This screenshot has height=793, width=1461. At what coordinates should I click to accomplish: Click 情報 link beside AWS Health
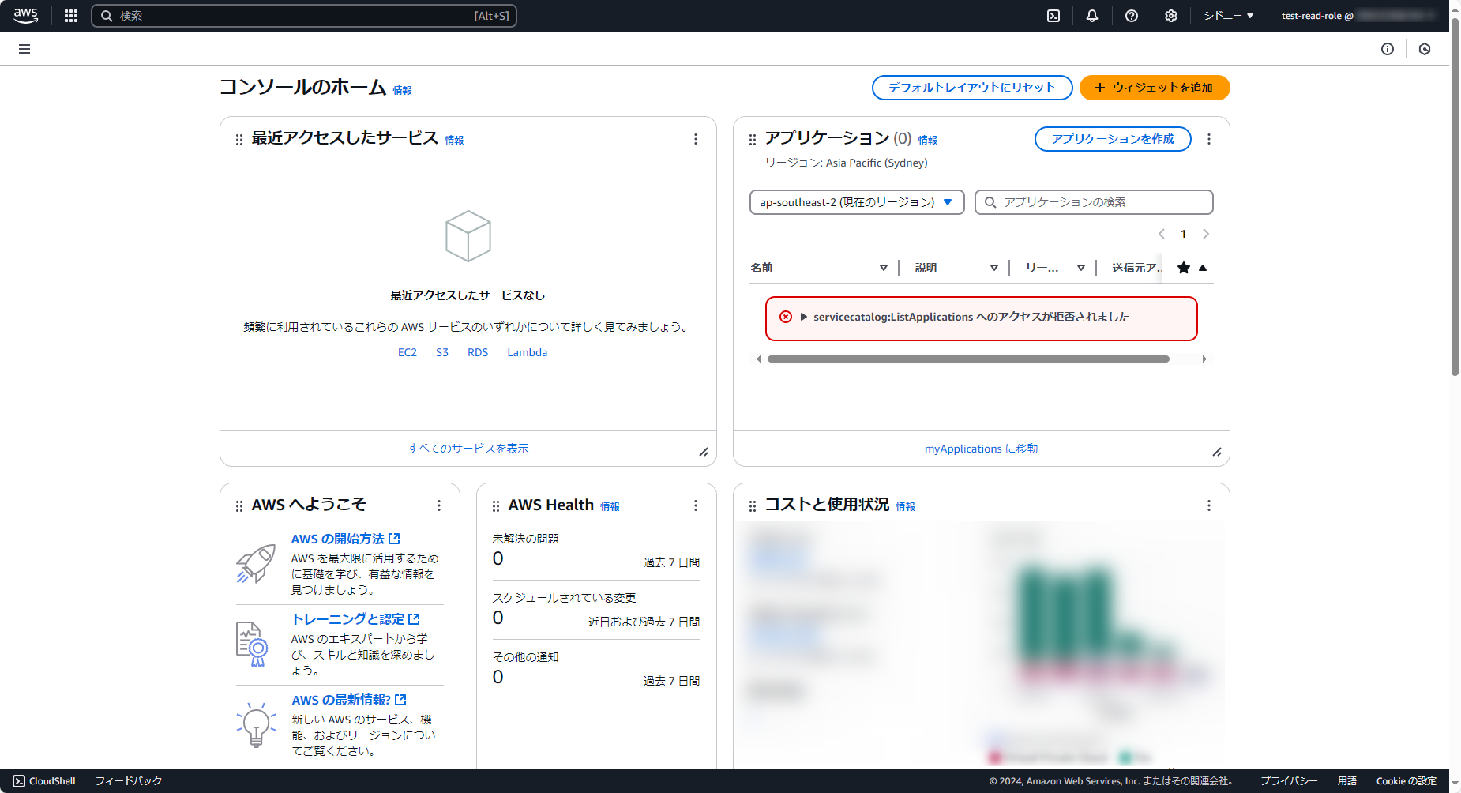tap(610, 507)
